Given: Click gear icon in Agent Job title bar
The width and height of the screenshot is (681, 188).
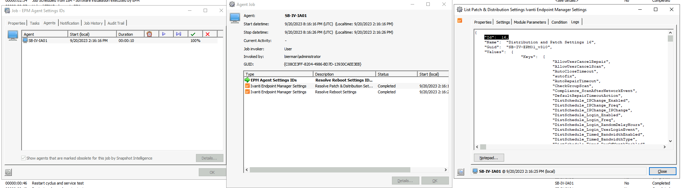Looking at the screenshot, I should (x=232, y=5).
